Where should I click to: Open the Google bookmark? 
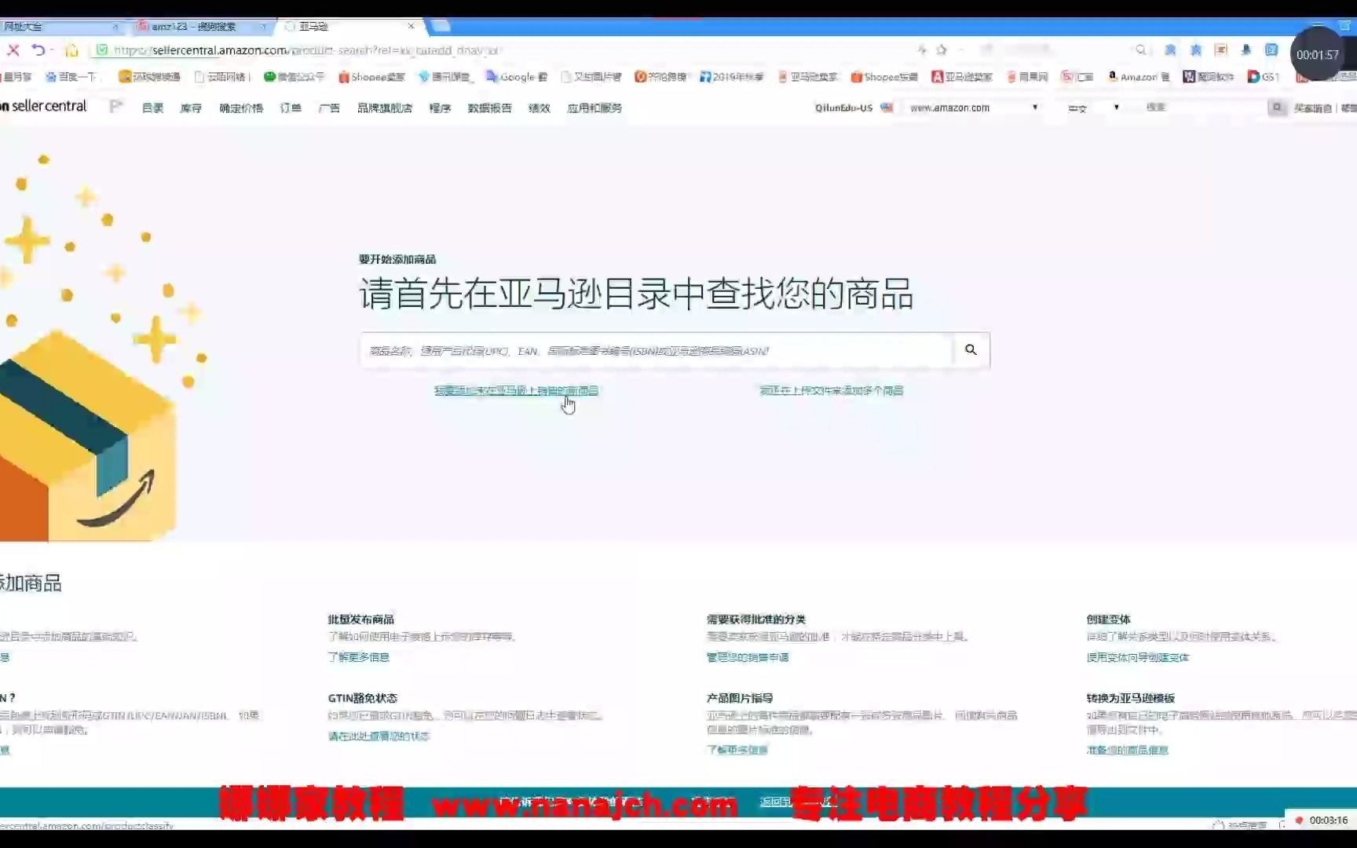coord(516,77)
